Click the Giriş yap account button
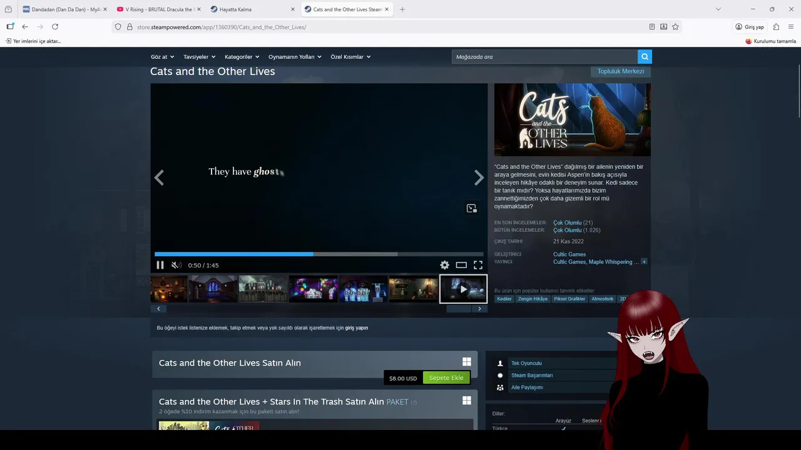Image resolution: width=801 pixels, height=450 pixels. 750,27
